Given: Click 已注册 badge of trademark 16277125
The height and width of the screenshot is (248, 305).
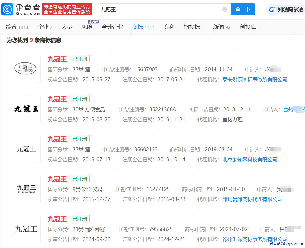Looking at the screenshot, I should (x=80, y=179).
